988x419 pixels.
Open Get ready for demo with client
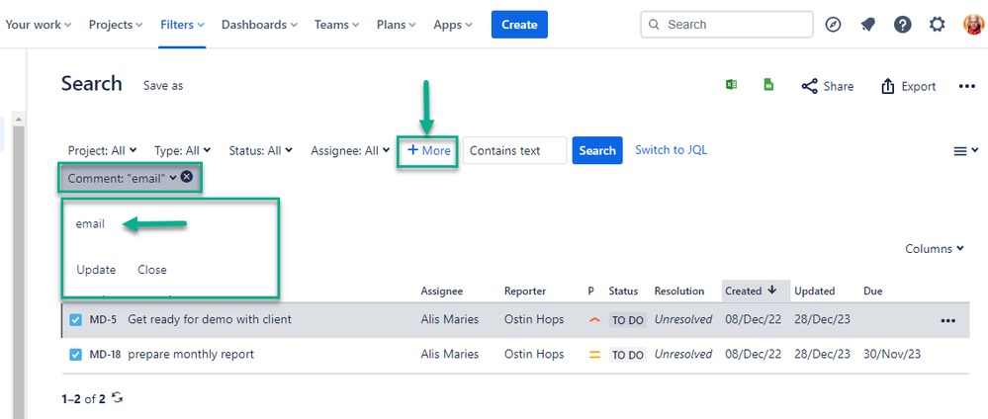coord(210,319)
